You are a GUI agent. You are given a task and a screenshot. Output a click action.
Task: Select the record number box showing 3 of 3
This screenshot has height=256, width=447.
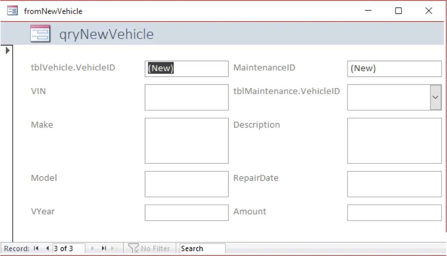coord(68,248)
